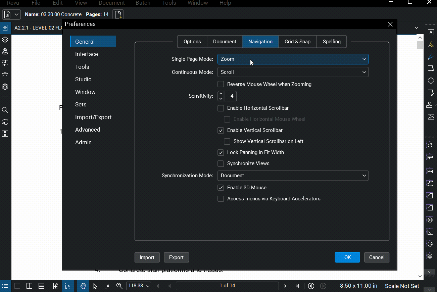Click the Export button in Preferences

pos(176,257)
